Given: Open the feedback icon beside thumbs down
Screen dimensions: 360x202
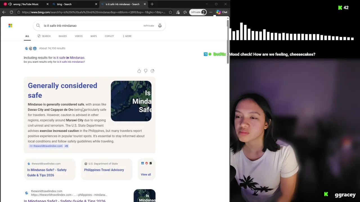Looking at the screenshot, I should tap(152, 71).
